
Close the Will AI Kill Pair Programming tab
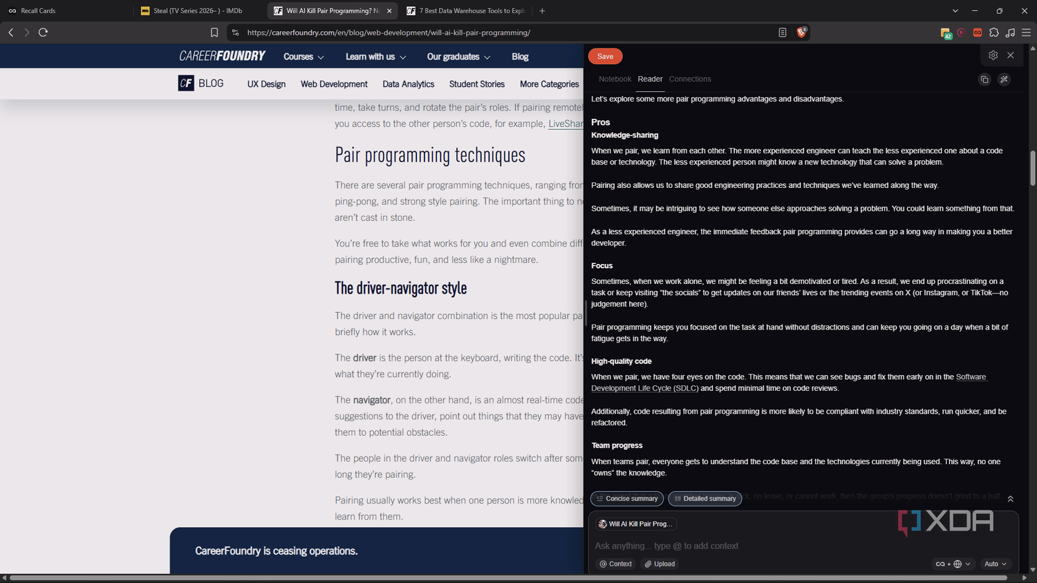[x=389, y=11]
